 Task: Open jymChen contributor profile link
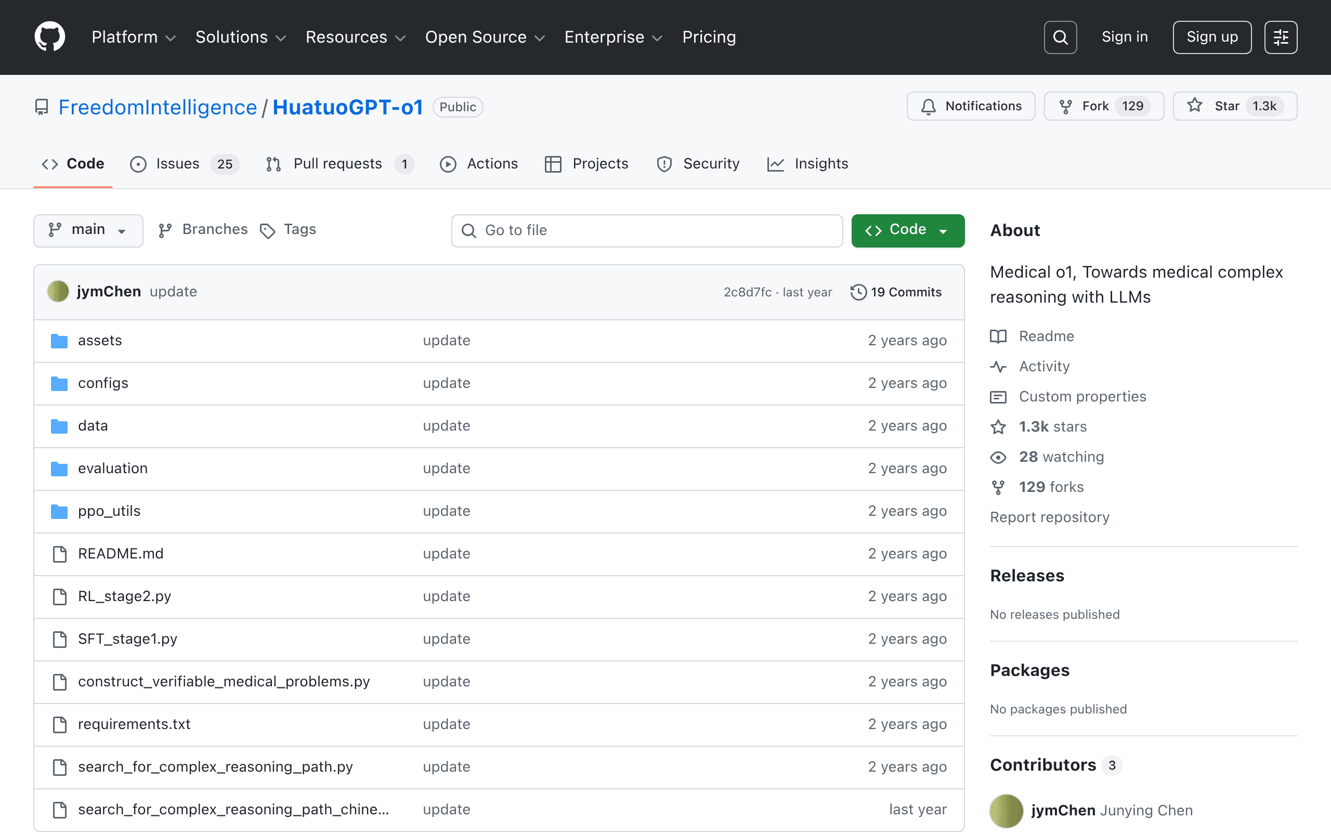point(1063,811)
